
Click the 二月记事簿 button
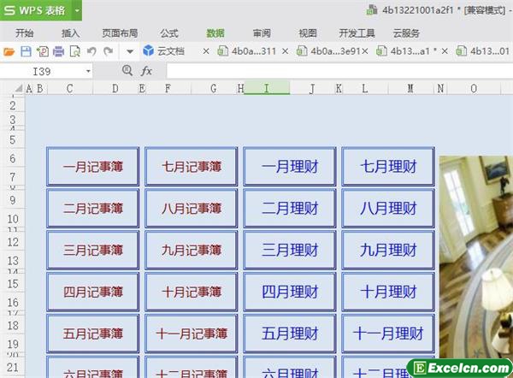[x=93, y=208]
